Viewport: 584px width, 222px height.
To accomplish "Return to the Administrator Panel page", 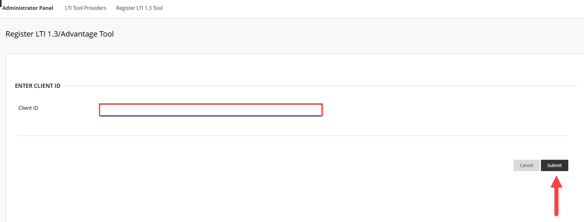I will pyautogui.click(x=28, y=8).
